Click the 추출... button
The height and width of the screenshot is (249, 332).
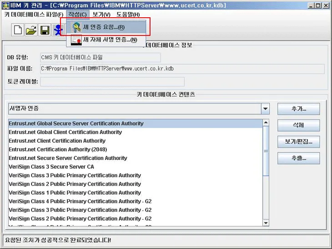point(298,158)
